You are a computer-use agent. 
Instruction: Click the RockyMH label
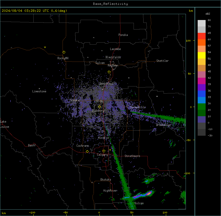(x=63, y=58)
